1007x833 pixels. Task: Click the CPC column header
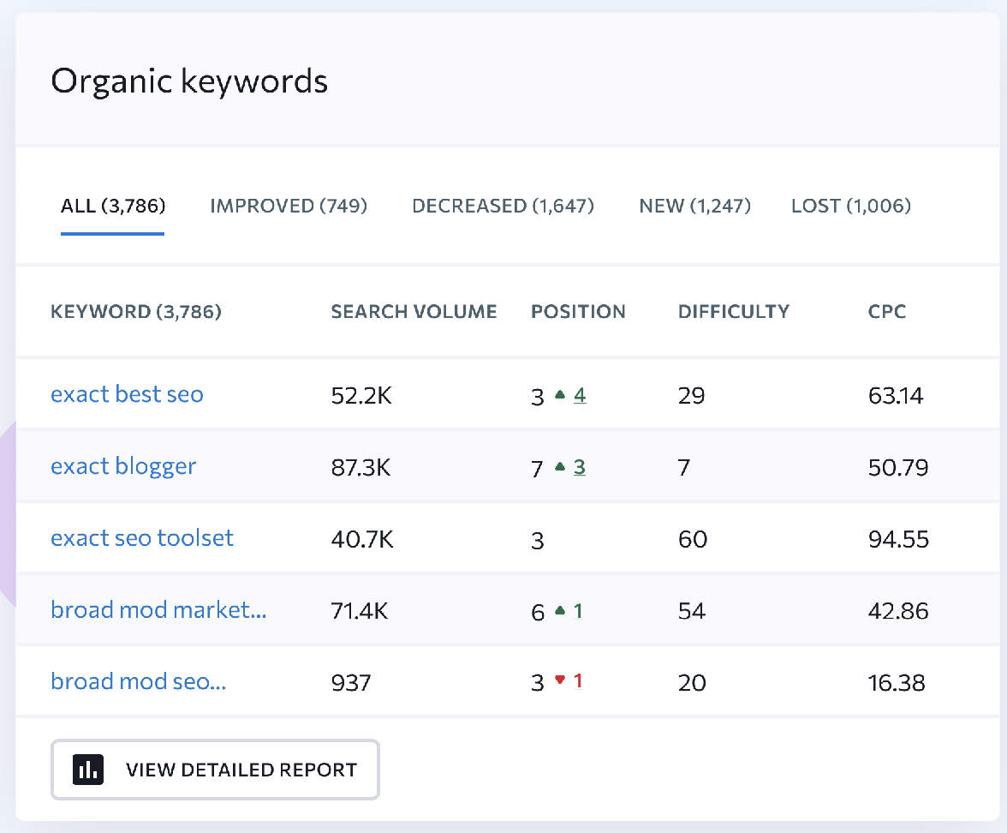(887, 312)
